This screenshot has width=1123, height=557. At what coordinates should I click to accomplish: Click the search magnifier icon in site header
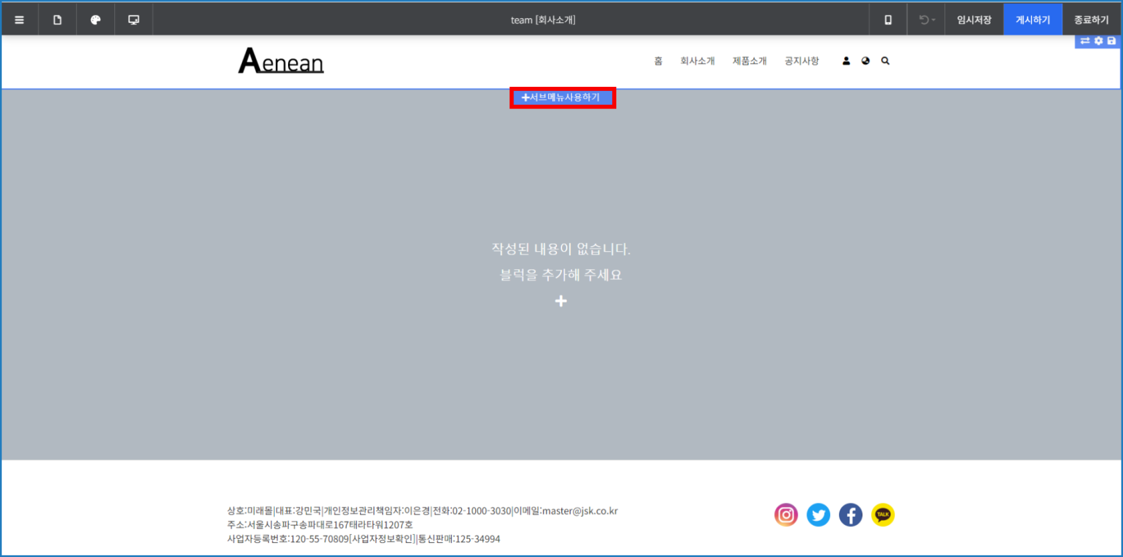pyautogui.click(x=885, y=61)
